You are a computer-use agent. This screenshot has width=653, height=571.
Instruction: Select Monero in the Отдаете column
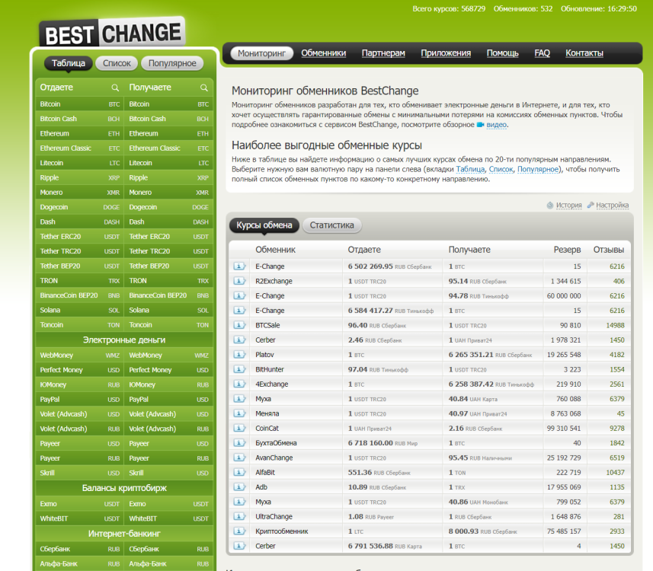click(x=52, y=193)
